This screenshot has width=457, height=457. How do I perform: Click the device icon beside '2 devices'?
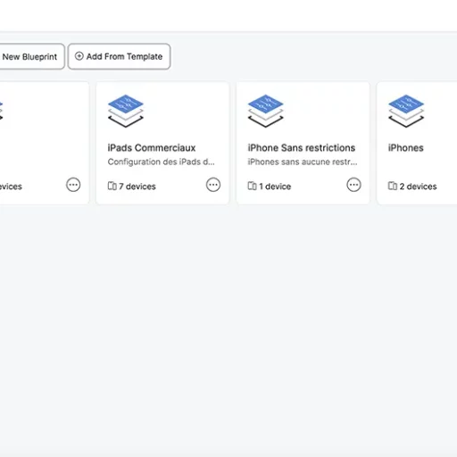393,186
